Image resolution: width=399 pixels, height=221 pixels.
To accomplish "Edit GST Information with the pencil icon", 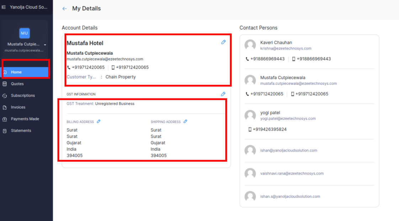I will click(223, 94).
